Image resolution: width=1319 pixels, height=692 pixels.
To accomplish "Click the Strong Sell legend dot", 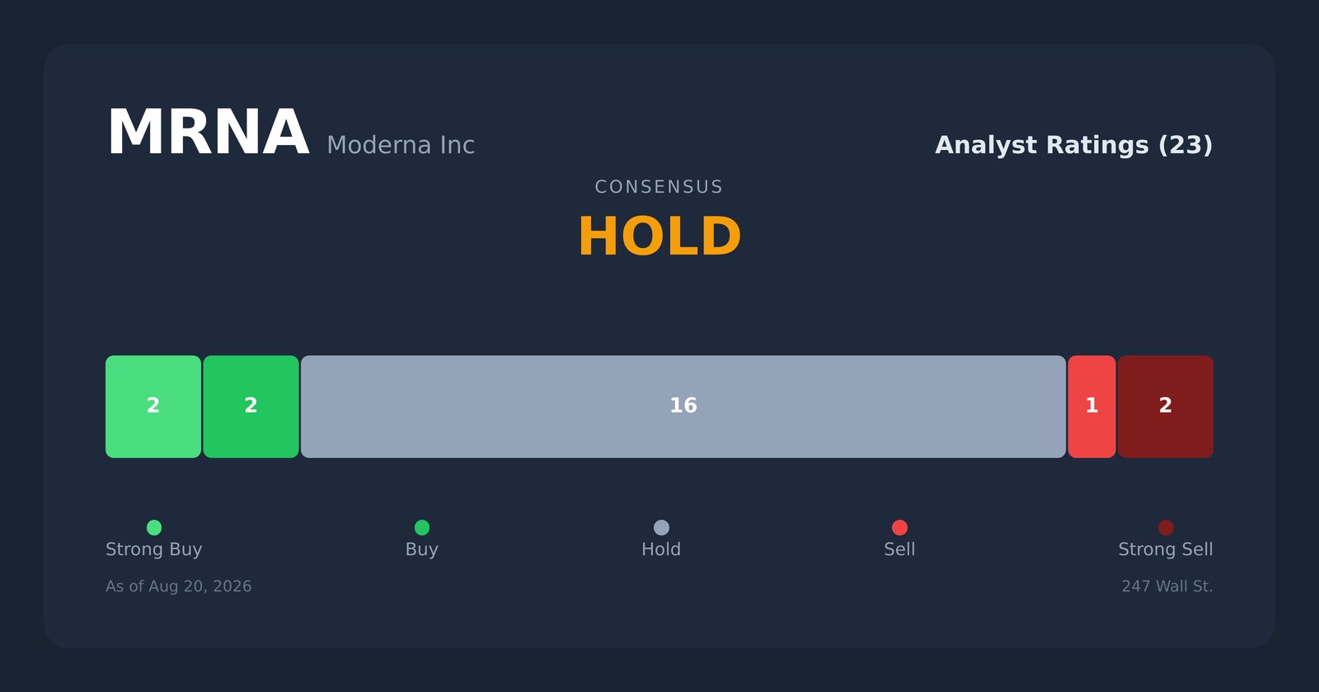I will tap(1166, 527).
